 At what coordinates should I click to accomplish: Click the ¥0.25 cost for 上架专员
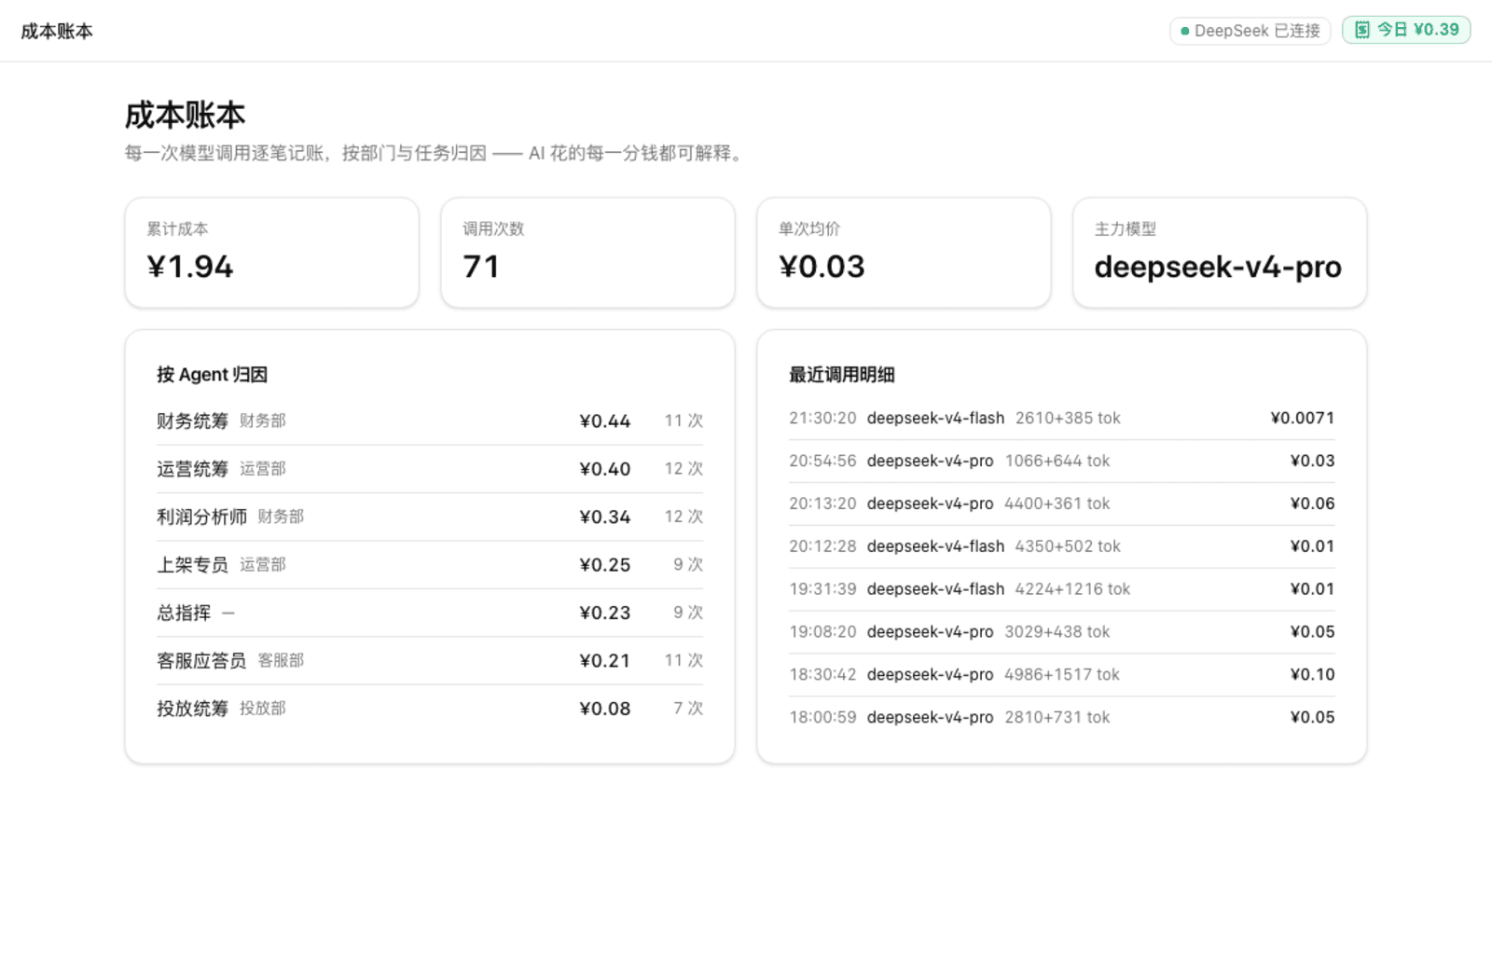pos(604,565)
